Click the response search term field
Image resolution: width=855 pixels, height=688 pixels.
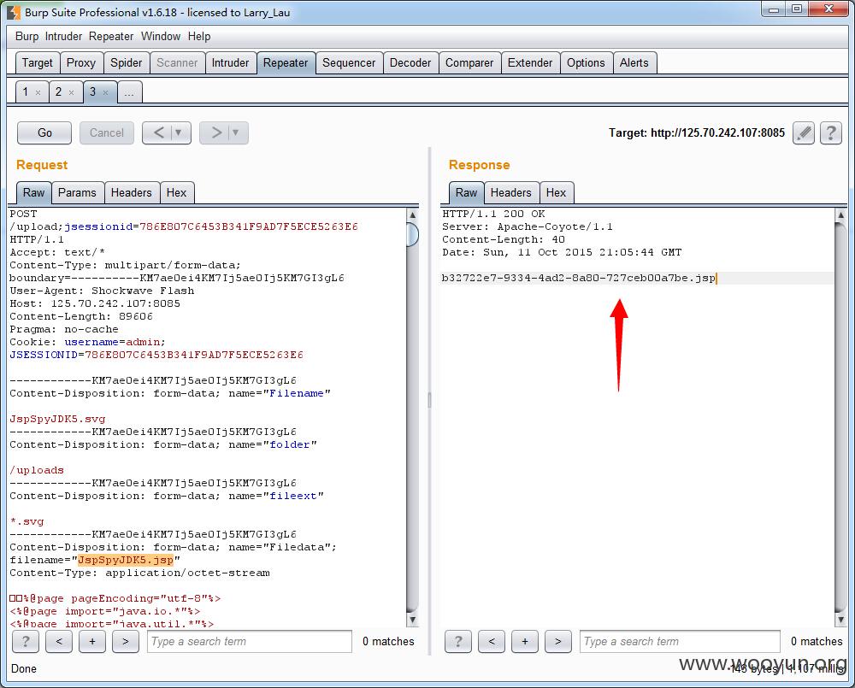pyautogui.click(x=680, y=641)
